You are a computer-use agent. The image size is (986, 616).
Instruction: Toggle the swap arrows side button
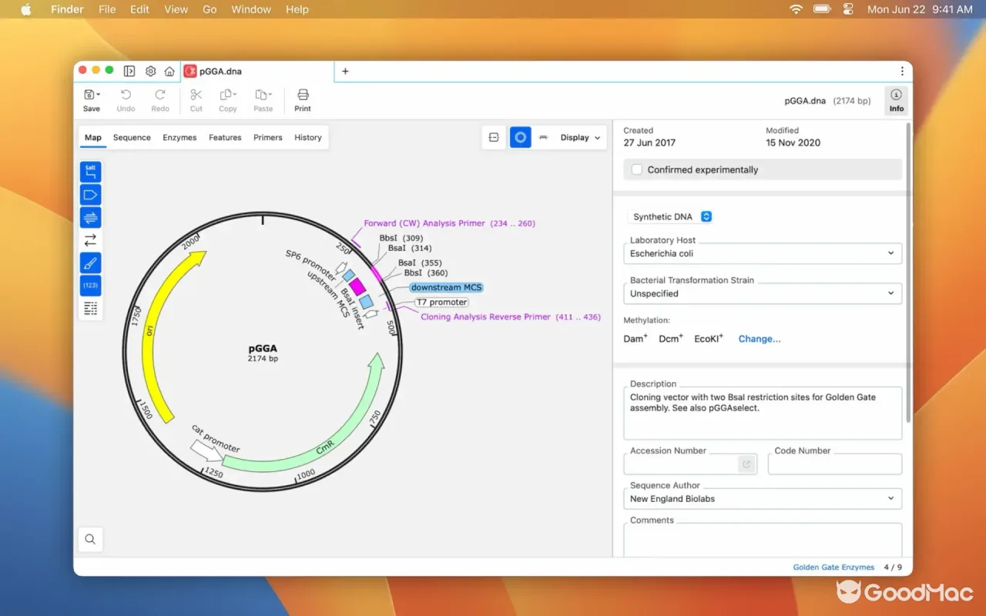90,240
